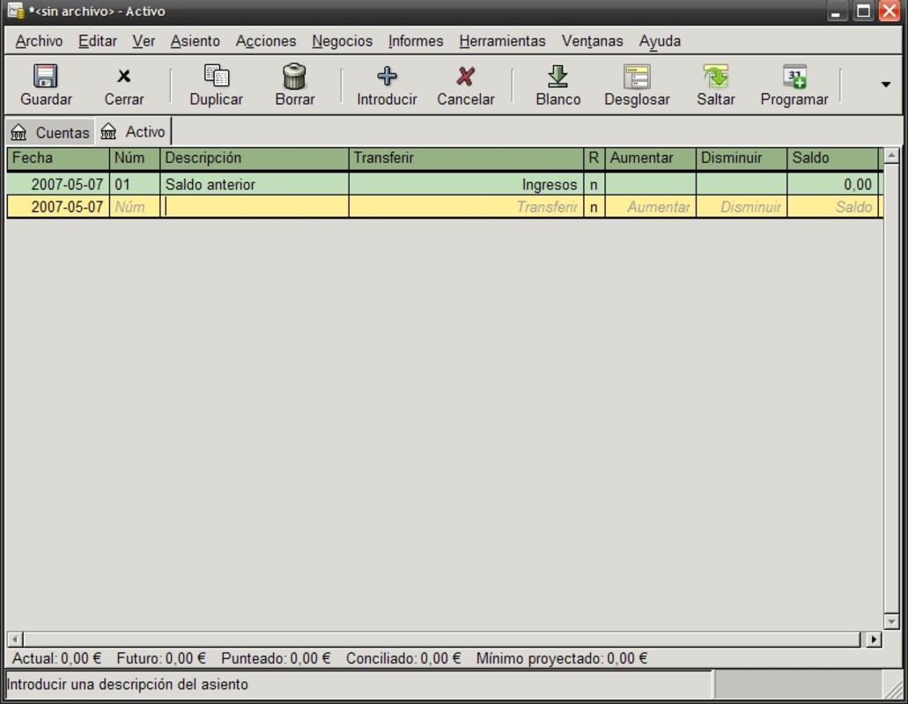Open the Editar menu
This screenshot has height=704, width=908.
click(x=97, y=41)
